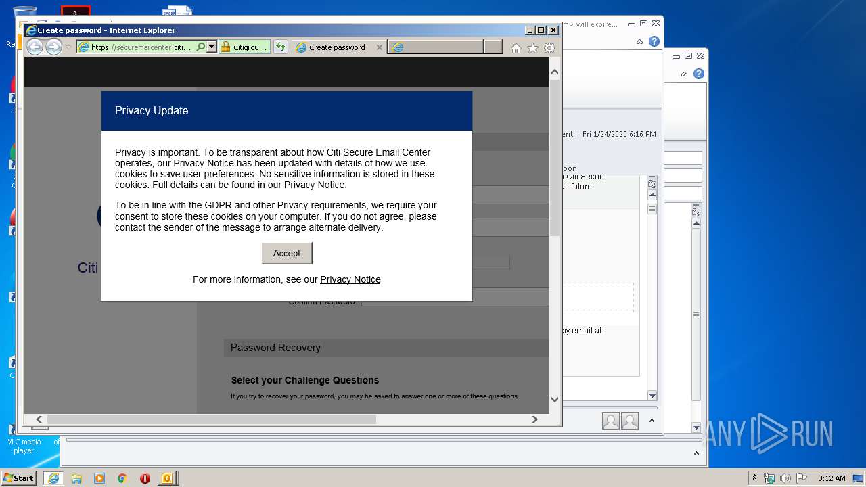Click the IE horizontal scroll left arrow
Image resolution: width=866 pixels, height=487 pixels.
pyautogui.click(x=39, y=419)
